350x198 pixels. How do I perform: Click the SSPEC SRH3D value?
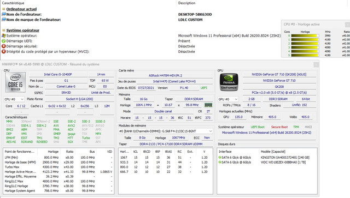[x=66, y=93]
